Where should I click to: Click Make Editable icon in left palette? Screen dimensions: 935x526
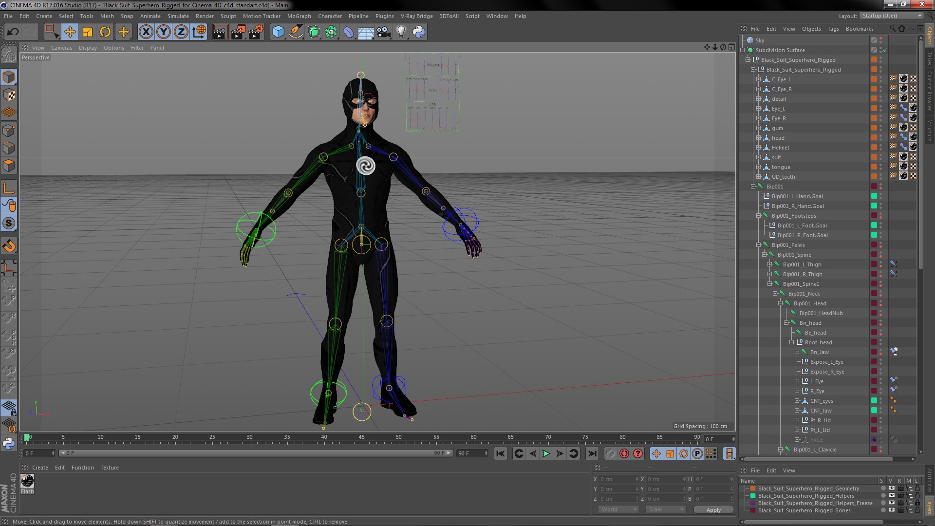9,55
